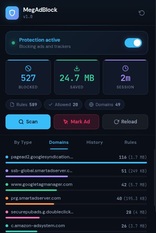Click the 26 (3.7 MB) count value

point(134,226)
